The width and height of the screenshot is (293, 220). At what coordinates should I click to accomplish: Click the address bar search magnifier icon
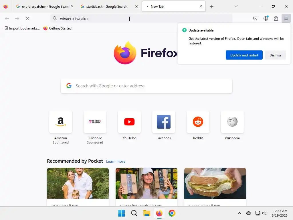point(55,18)
